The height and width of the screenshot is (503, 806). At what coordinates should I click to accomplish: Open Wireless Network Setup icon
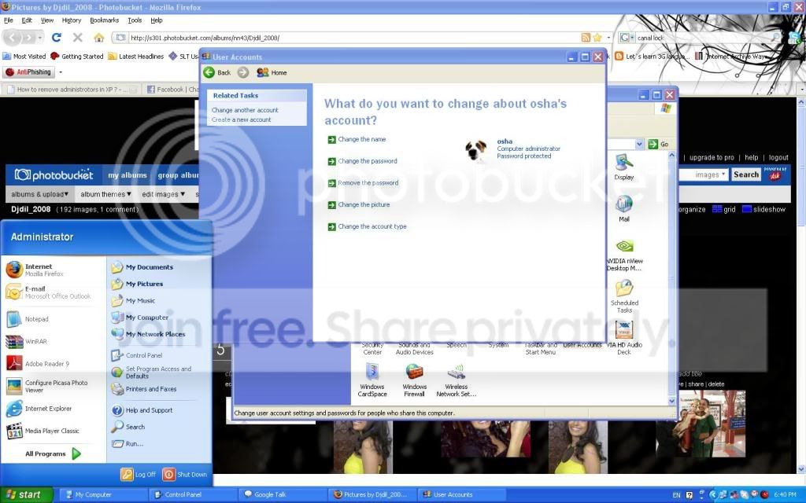(x=457, y=380)
